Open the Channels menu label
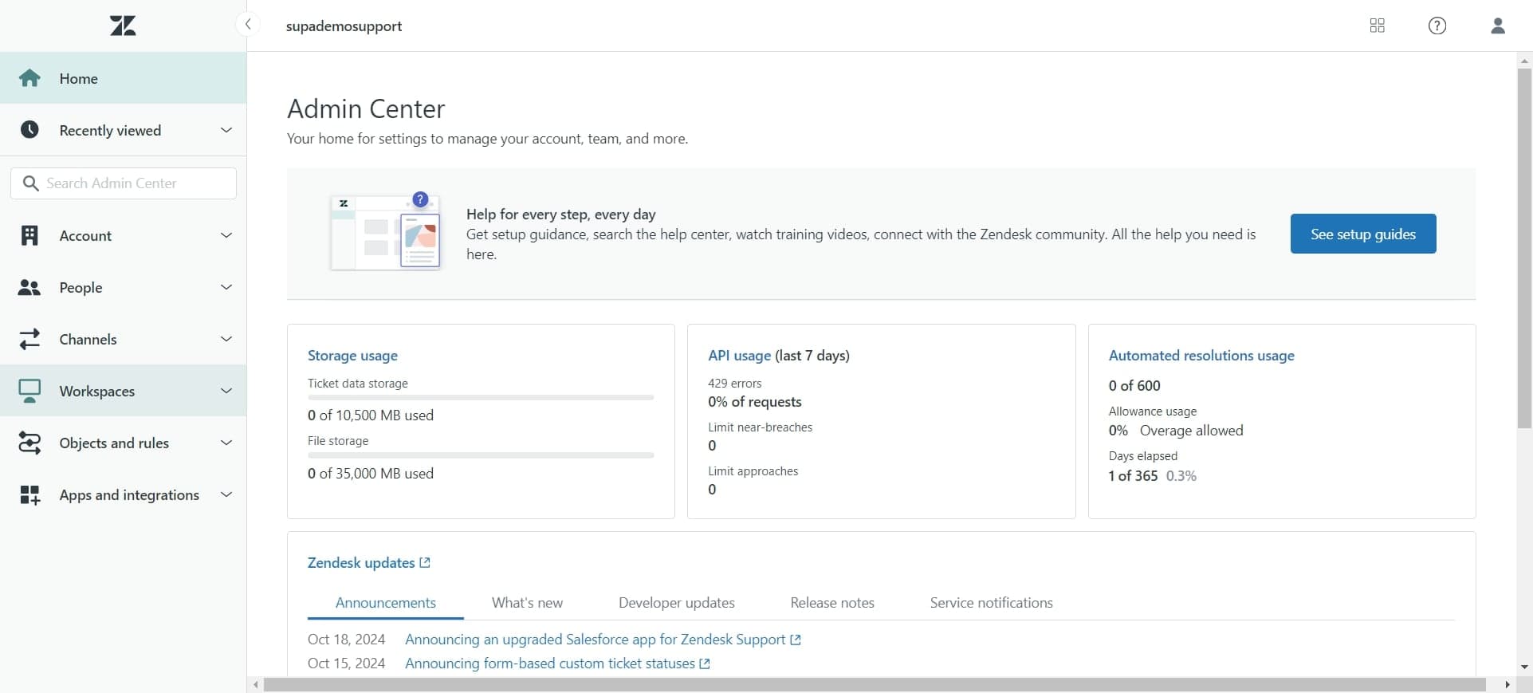Image resolution: width=1533 pixels, height=693 pixels. [88, 339]
